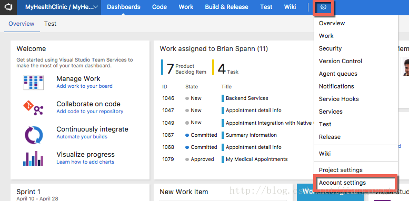The width and height of the screenshot is (409, 201).
Task: Open Appointment Integration with Native work item
Action: pos(270,123)
